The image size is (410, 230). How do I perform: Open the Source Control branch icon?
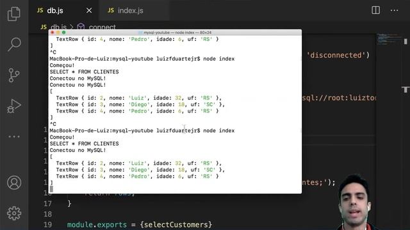coord(14,75)
